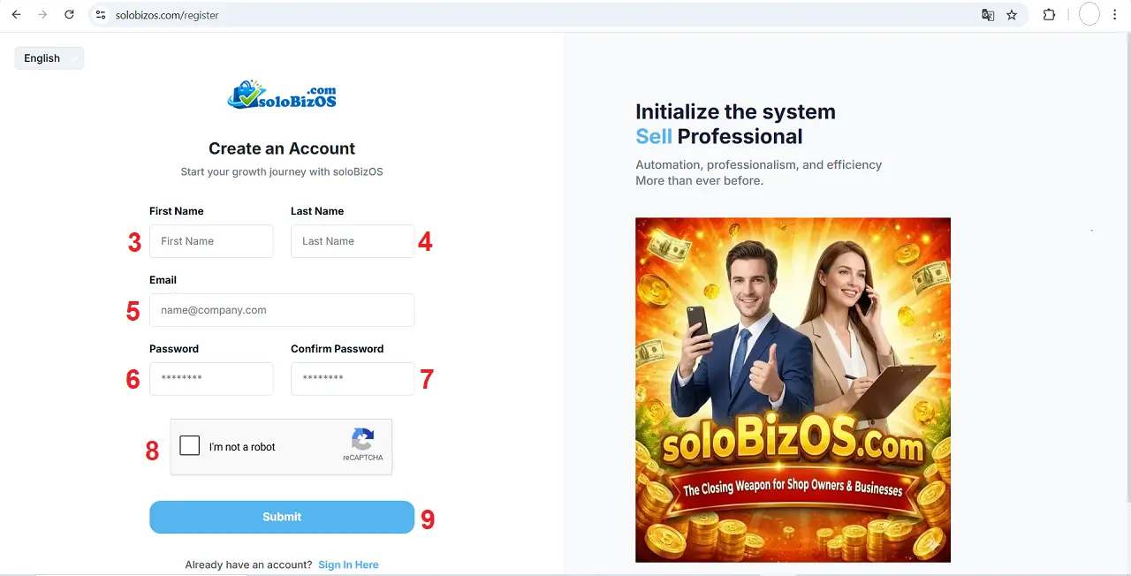
Task: Focus the address bar URL solobizos.com/register
Action: point(167,15)
